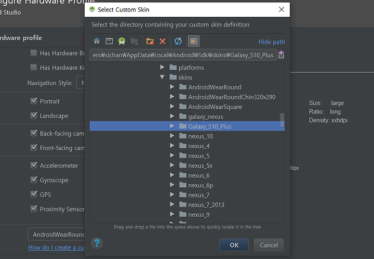Create a new folder icon
The image size is (374, 259).
pyautogui.click(x=150, y=41)
